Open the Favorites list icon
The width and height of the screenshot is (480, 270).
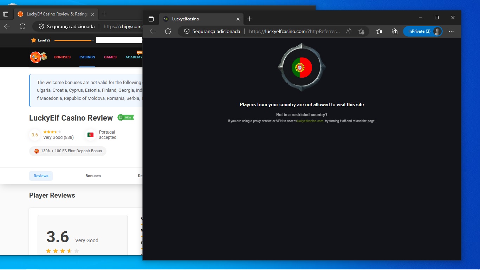click(379, 31)
